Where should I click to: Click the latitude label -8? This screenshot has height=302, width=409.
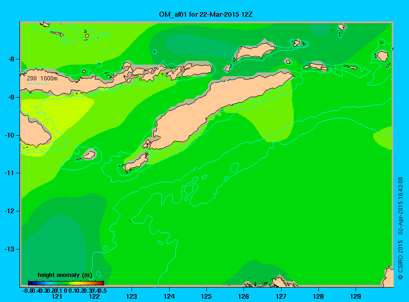pos(11,59)
